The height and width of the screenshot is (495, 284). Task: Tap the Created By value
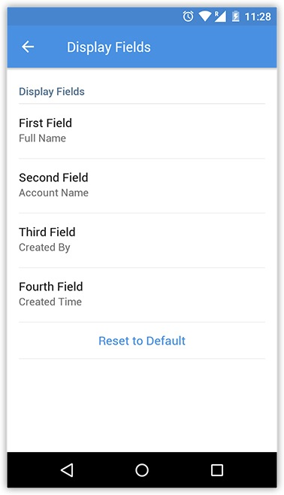tap(44, 247)
